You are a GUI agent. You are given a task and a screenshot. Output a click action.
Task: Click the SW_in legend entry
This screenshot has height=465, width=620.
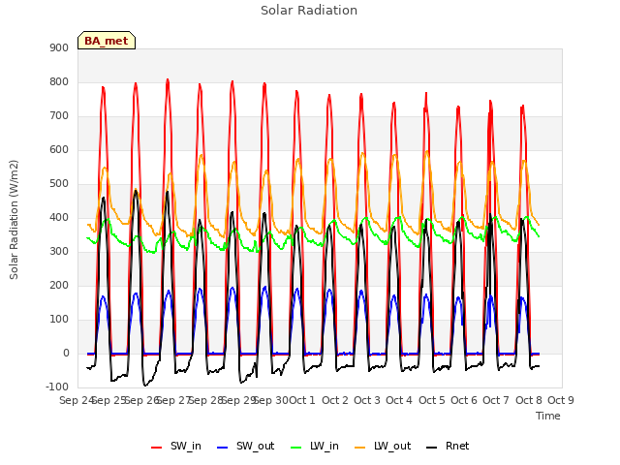point(176,447)
